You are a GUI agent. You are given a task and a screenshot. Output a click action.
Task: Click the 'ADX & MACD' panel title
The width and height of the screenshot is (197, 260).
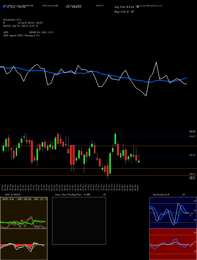(x=13, y=195)
